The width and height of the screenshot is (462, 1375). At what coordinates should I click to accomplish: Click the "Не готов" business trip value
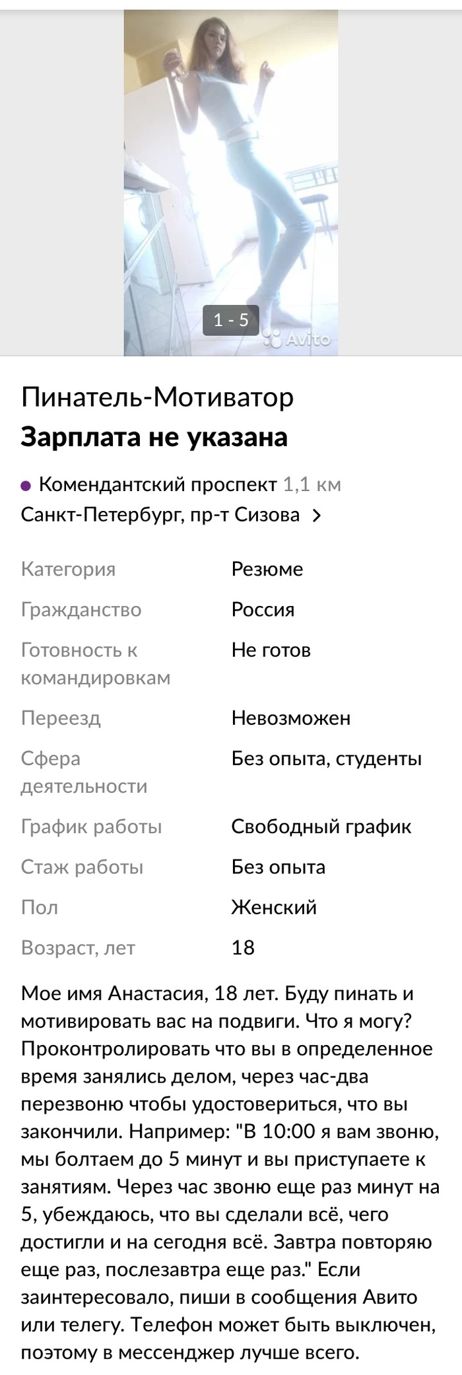[271, 650]
